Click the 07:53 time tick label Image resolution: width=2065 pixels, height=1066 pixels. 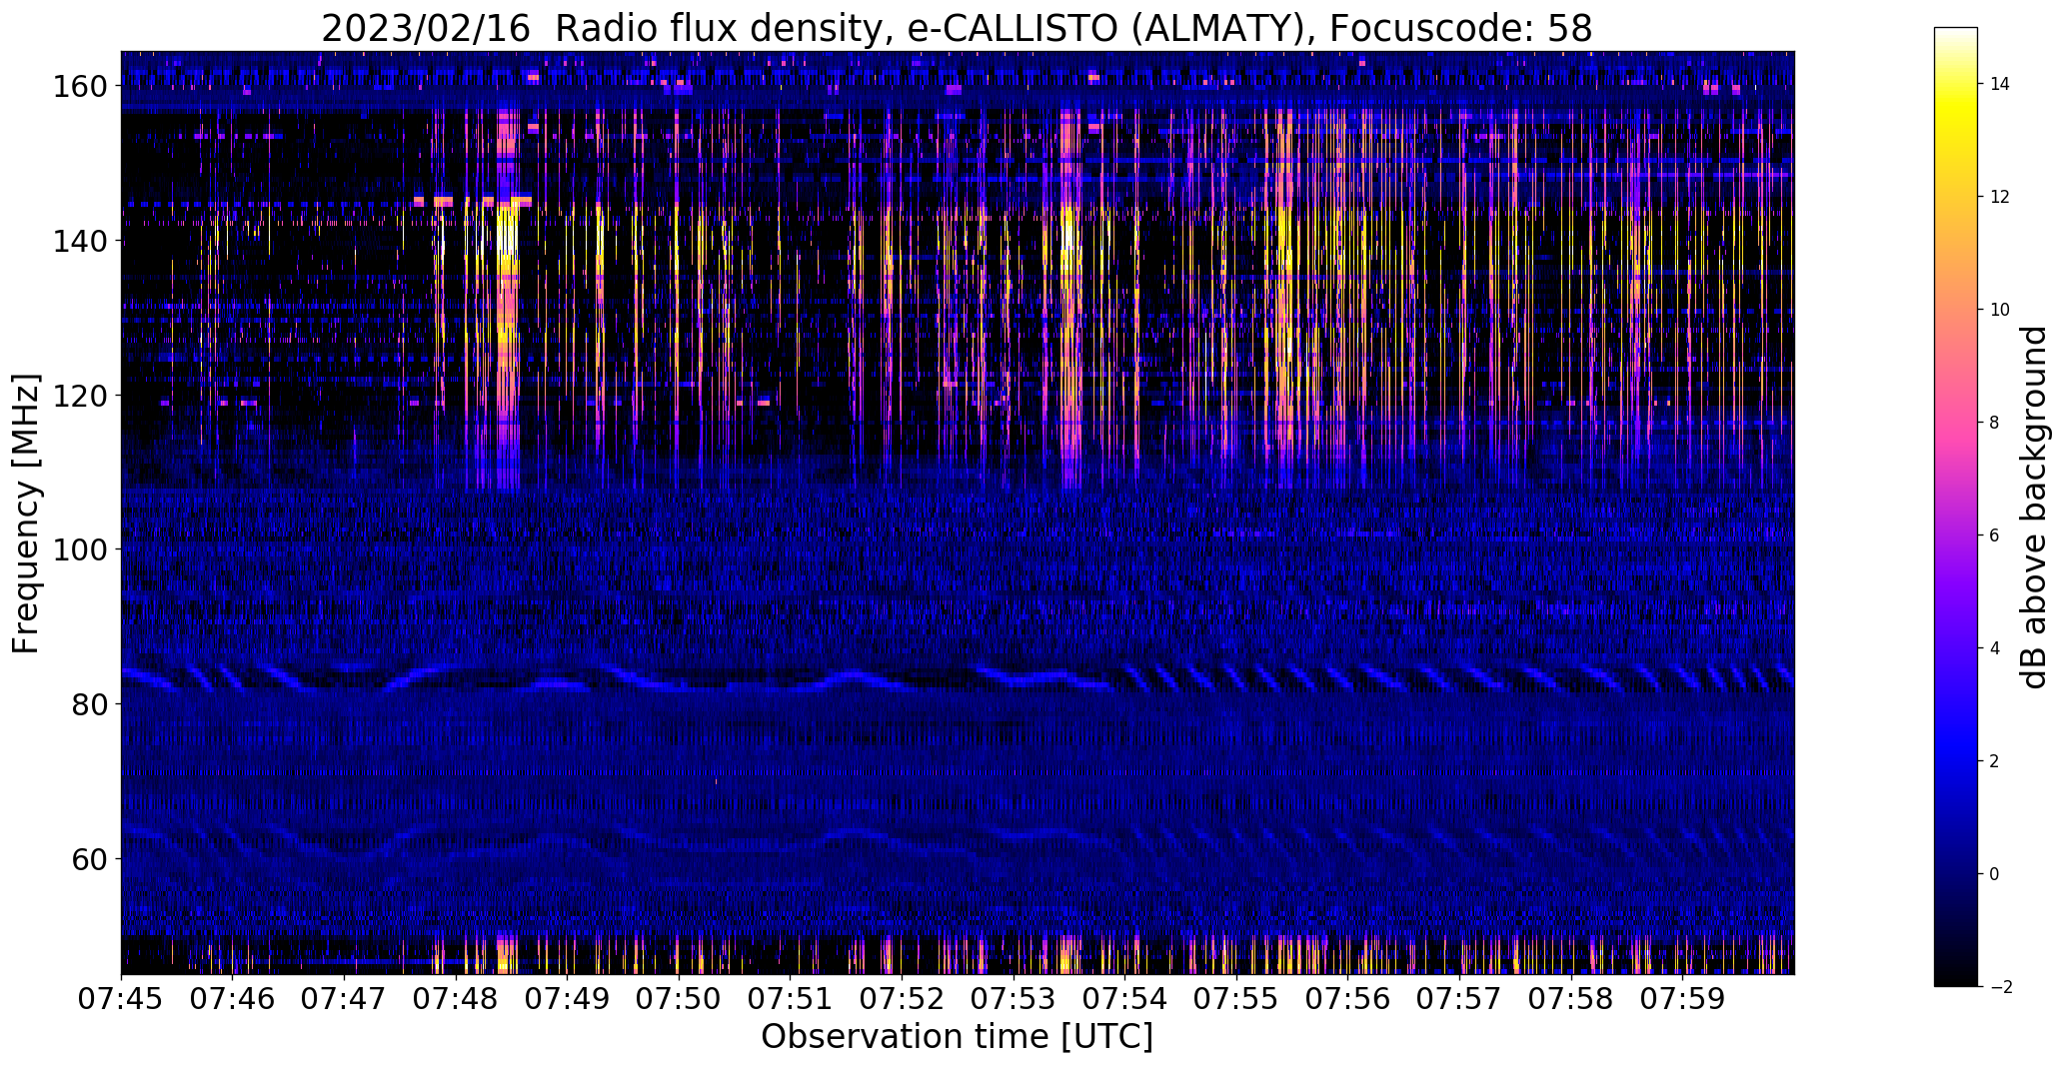pos(1014,998)
